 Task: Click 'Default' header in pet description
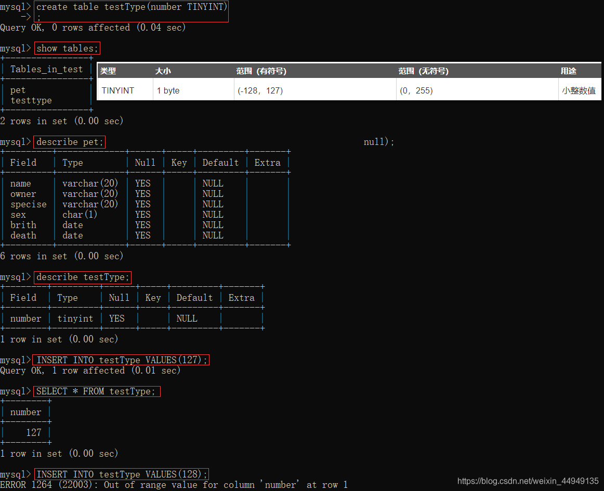coord(220,163)
